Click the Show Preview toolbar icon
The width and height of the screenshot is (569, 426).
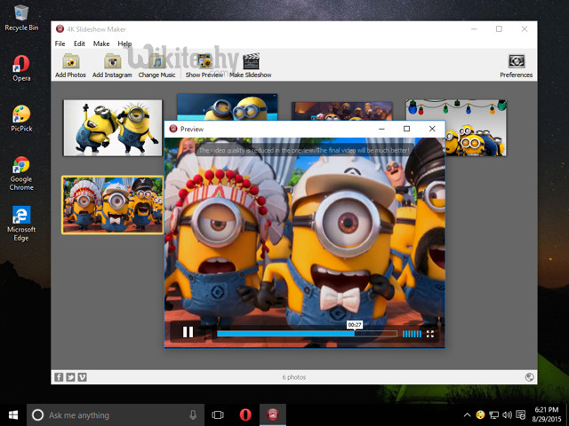(204, 61)
